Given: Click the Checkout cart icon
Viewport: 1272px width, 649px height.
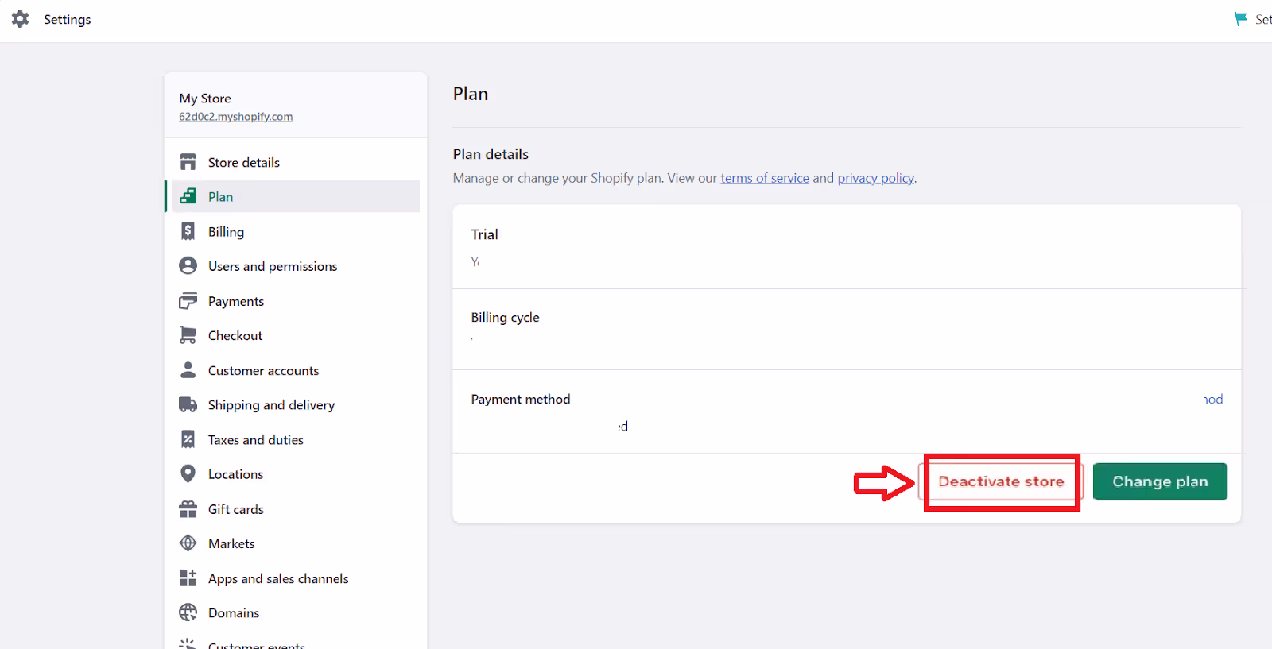Looking at the screenshot, I should [x=188, y=335].
